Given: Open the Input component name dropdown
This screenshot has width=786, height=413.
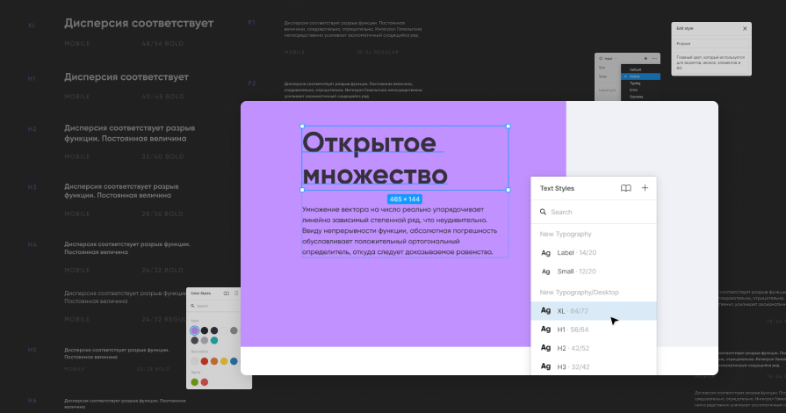Looking at the screenshot, I should click(610, 59).
